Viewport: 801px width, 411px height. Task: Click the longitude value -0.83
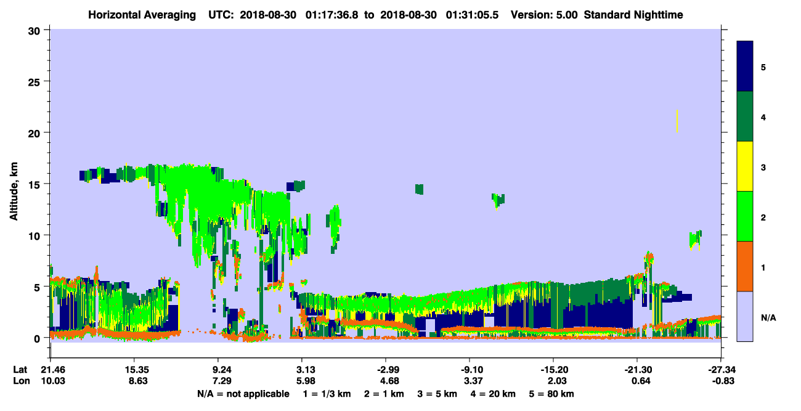tap(722, 381)
